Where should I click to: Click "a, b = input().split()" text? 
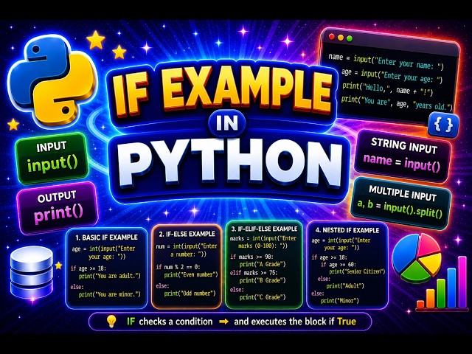(400, 209)
